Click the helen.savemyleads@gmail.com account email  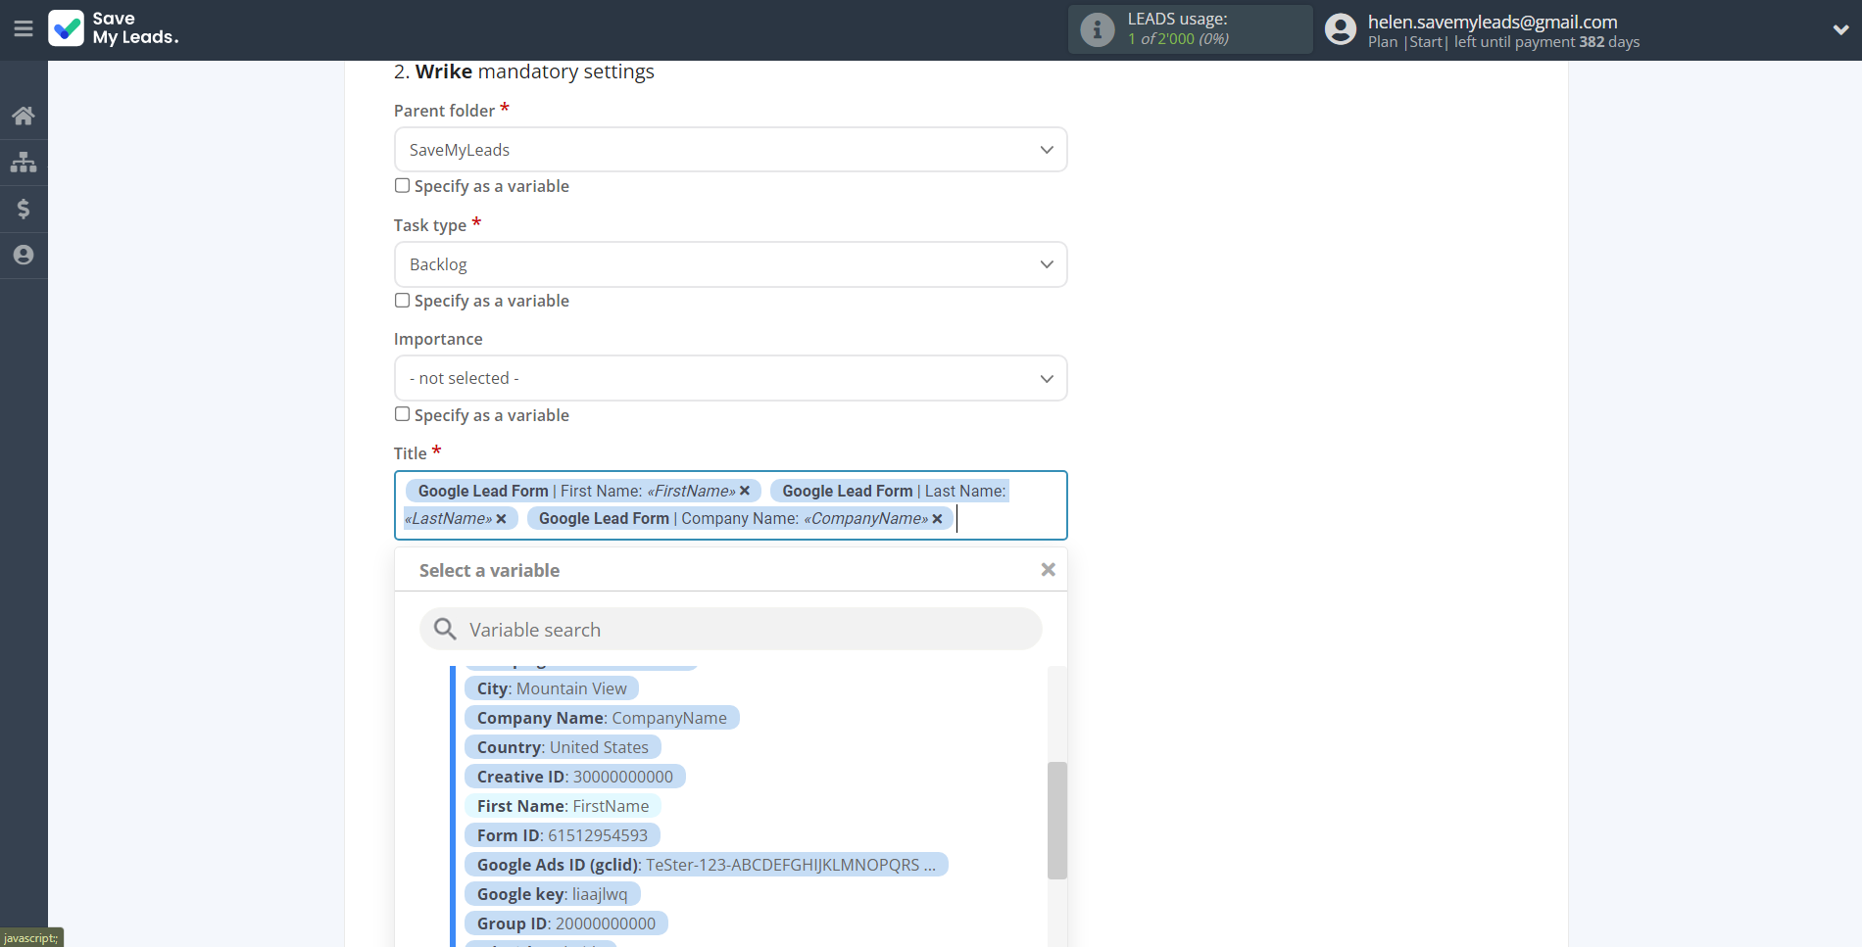point(1493,22)
